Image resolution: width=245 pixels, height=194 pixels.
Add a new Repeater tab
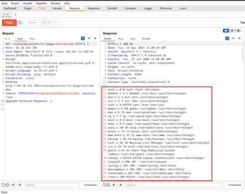15,15
